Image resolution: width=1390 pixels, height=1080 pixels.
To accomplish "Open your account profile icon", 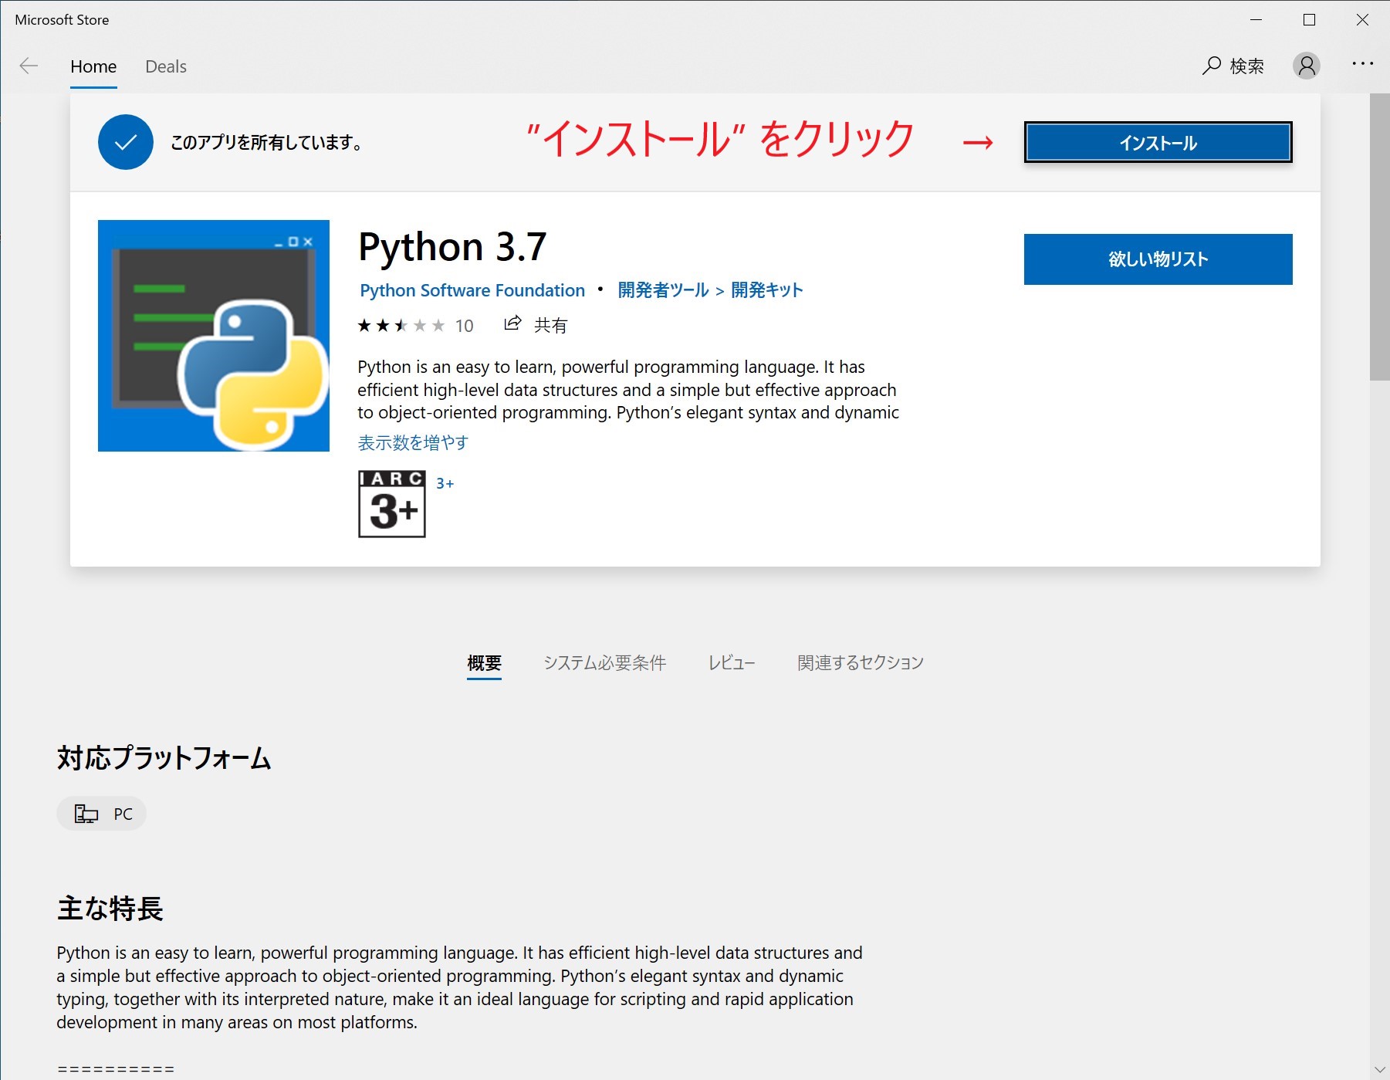I will (x=1307, y=67).
